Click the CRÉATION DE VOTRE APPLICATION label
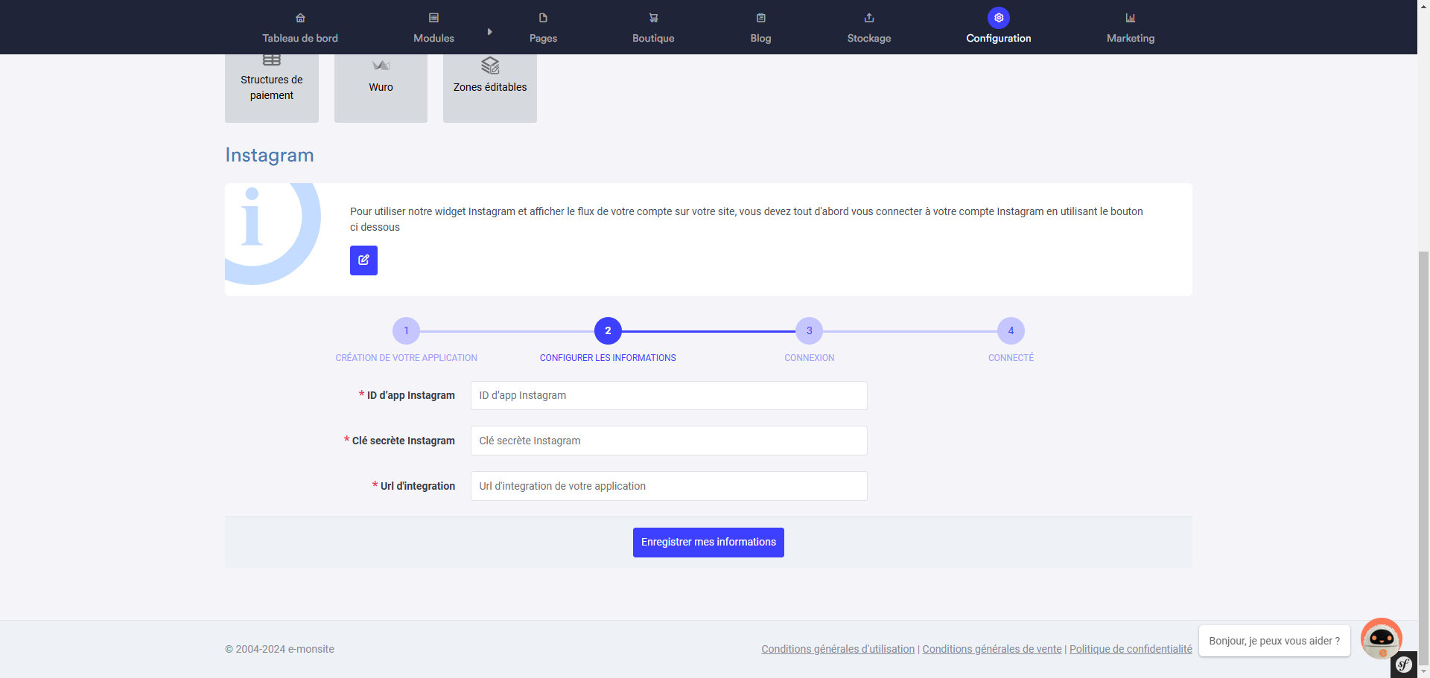This screenshot has width=1430, height=678. click(x=406, y=358)
